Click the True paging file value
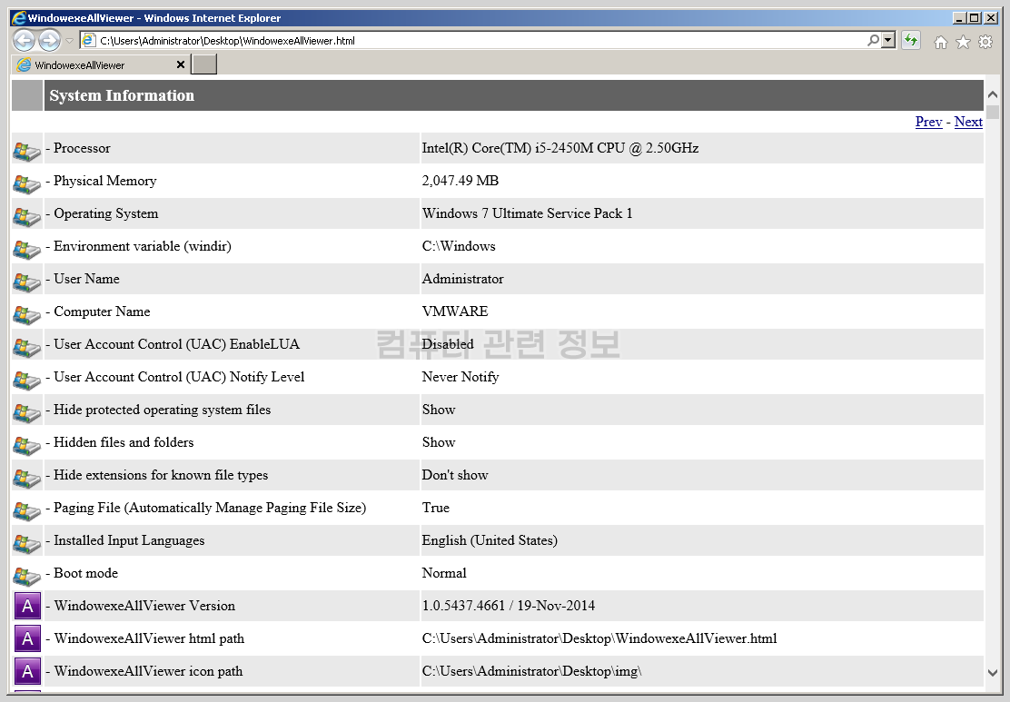The width and height of the screenshot is (1010, 702). click(435, 508)
